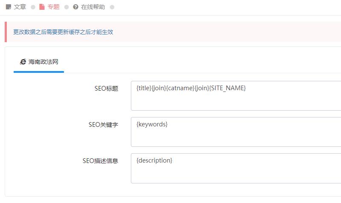This screenshot has height=203, width=341.
Task: Focus the SEO标题 text area
Action: (x=236, y=96)
